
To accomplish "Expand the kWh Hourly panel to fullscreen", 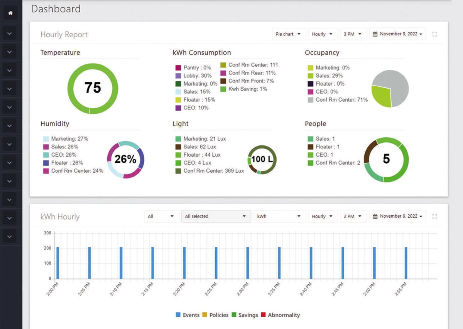I will tap(434, 216).
